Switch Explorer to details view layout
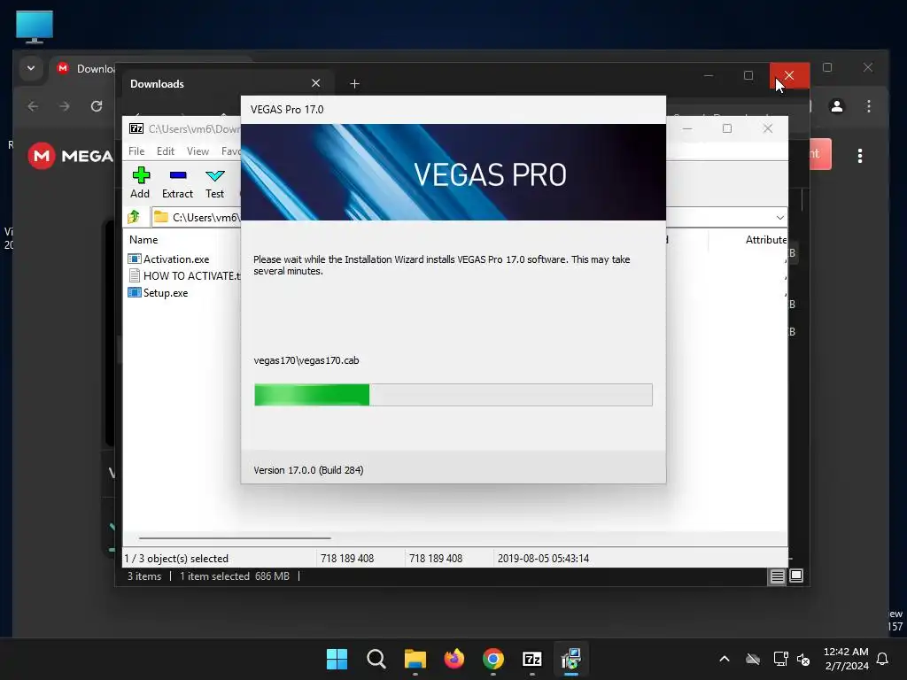Screen dimensions: 907x680 [x=778, y=576]
